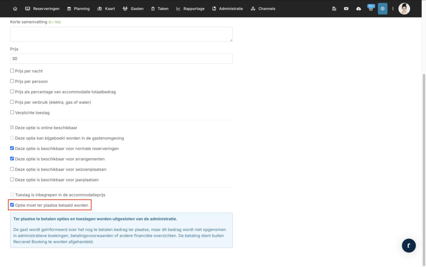Viewport: 426px width, 267px height.
Task: Open the Gasten section
Action: point(133,9)
